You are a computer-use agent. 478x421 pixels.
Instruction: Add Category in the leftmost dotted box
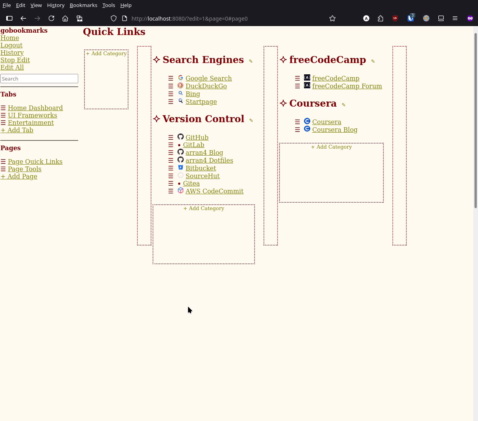[106, 54]
